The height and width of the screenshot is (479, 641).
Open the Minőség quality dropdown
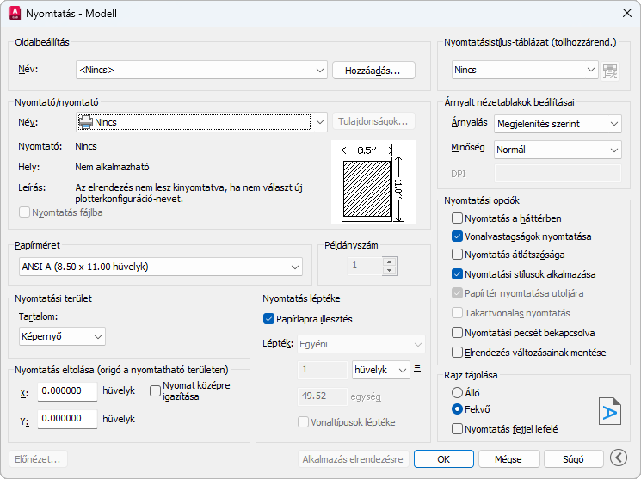(558, 150)
